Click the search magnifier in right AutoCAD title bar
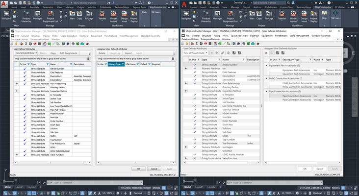359x196 pixels. [288, 3]
